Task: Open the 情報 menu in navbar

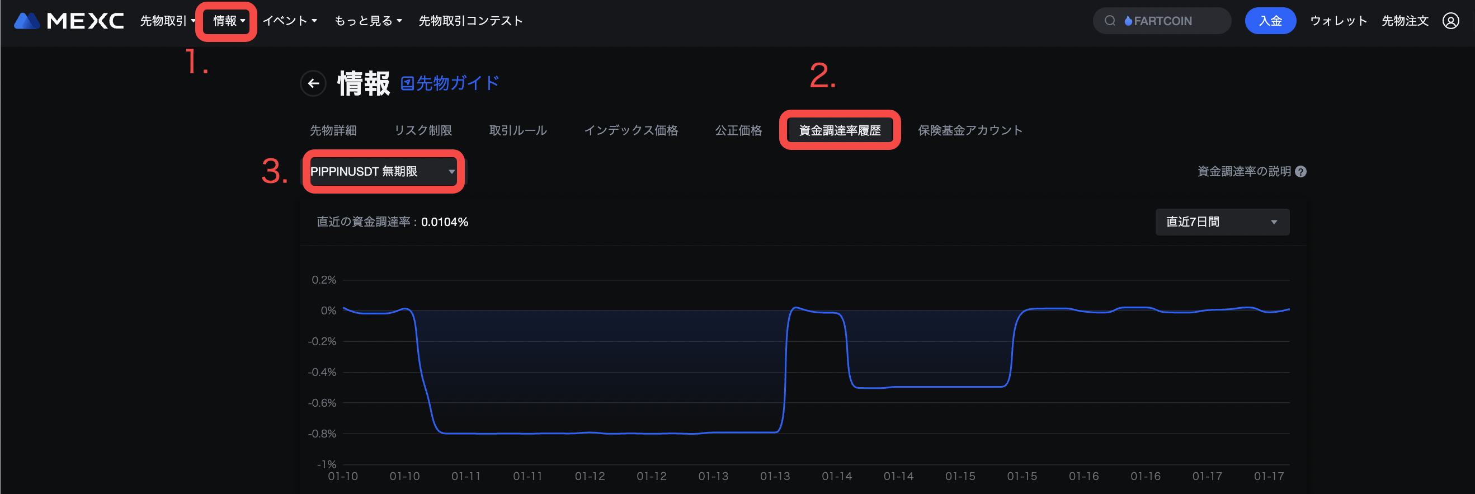Action: [228, 21]
